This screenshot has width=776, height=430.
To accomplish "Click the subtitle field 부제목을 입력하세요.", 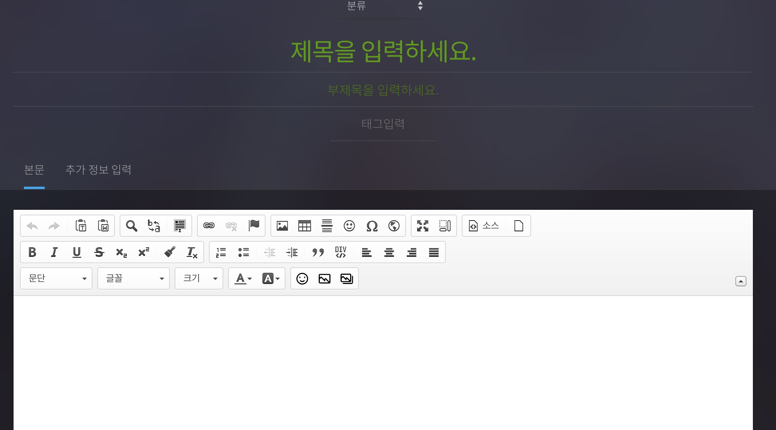I will click(383, 90).
